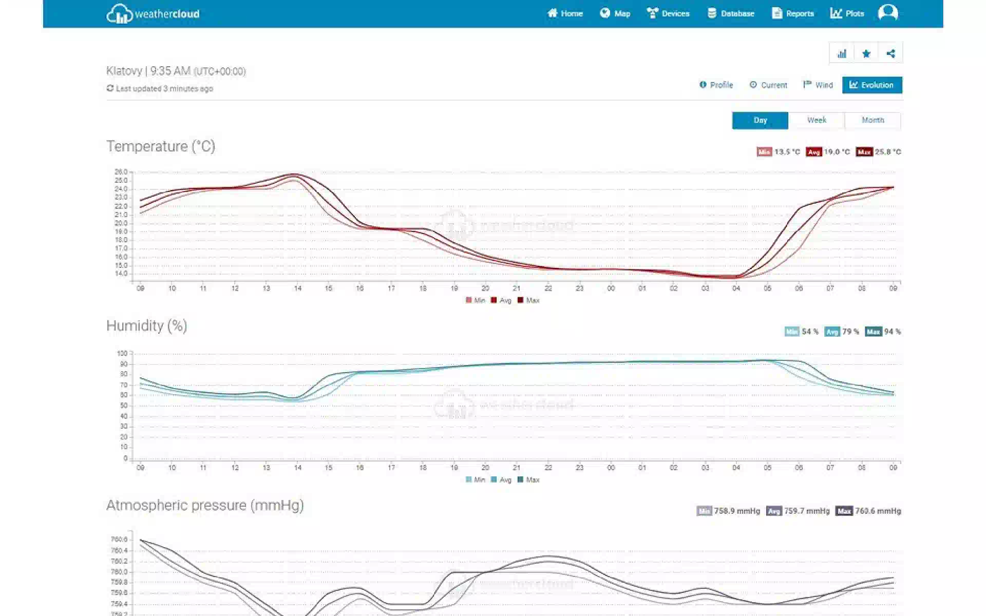
Task: Select the Month time range
Action: [873, 120]
